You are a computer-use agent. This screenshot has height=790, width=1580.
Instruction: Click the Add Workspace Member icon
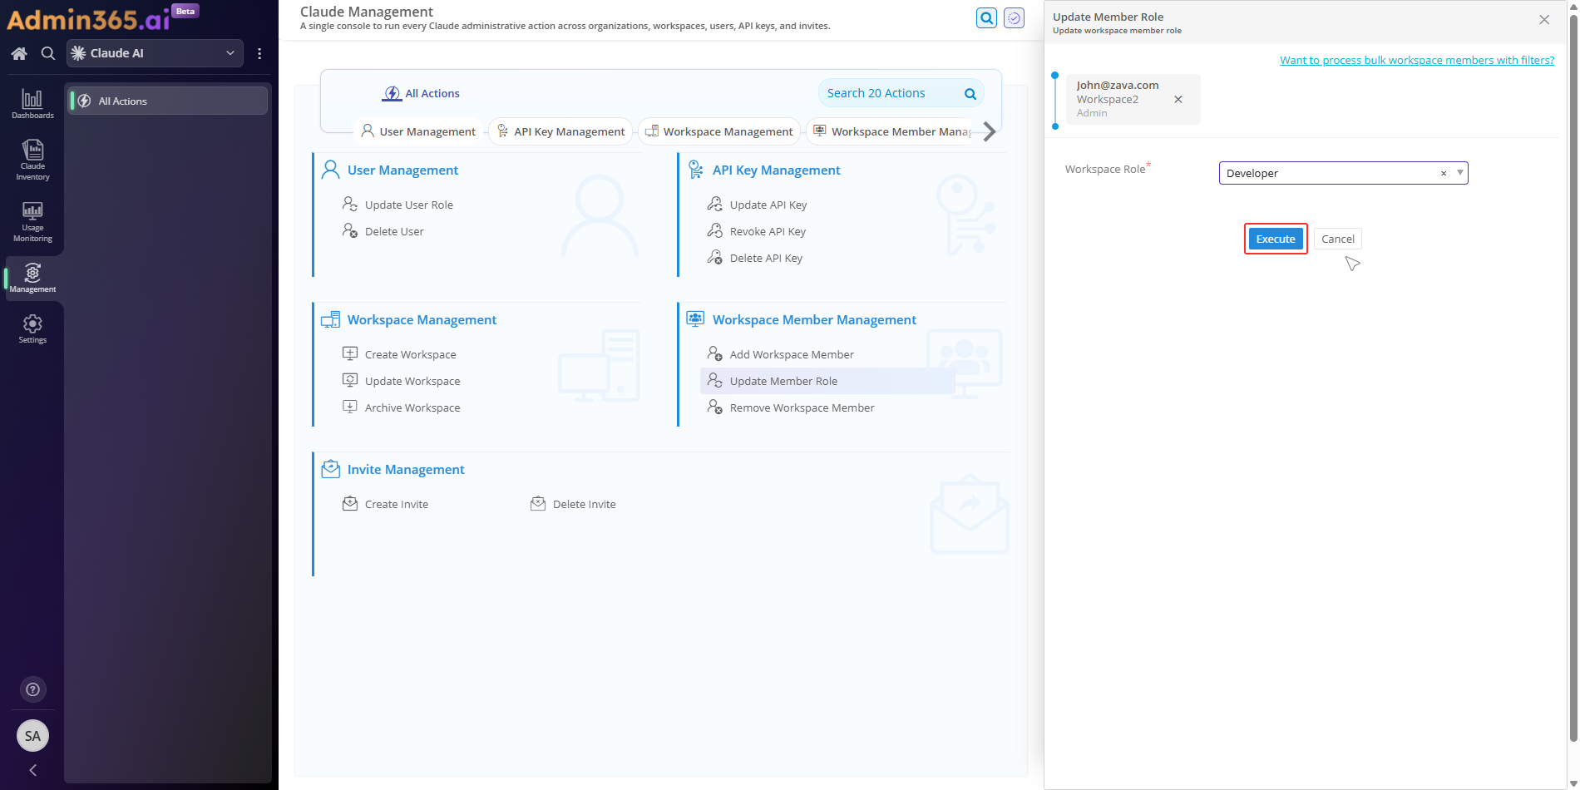714,353
